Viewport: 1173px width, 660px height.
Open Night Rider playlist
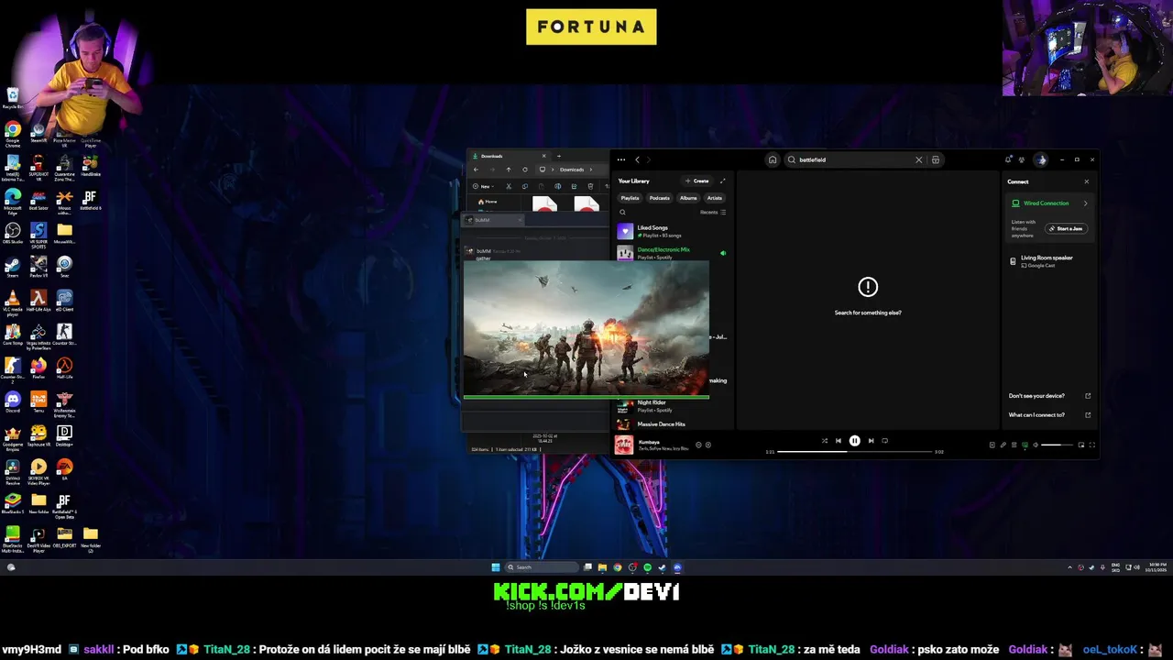[673, 405]
